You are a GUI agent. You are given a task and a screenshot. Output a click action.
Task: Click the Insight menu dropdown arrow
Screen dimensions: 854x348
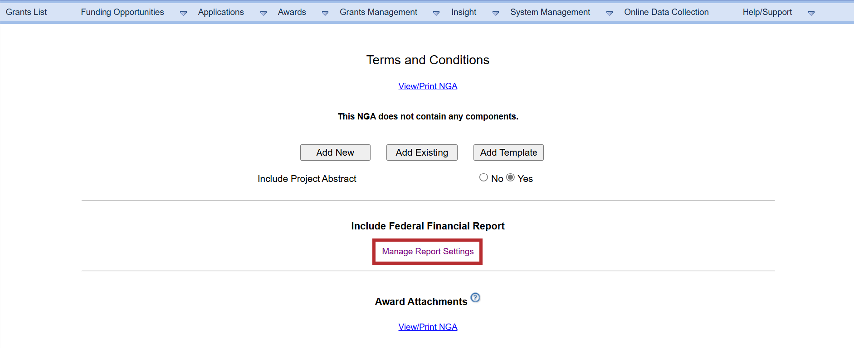(x=495, y=13)
